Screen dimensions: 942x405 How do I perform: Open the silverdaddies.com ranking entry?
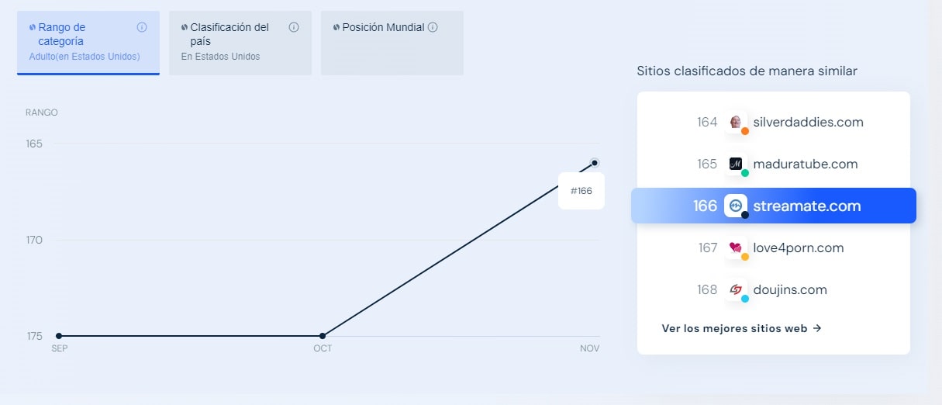pyautogui.click(x=774, y=123)
